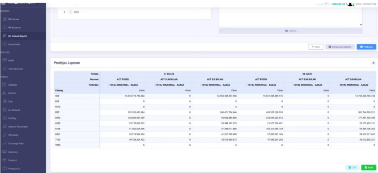Click the 0998 - OPERATOR user label
Screen dimensions: 378x173
coord(366,4)
